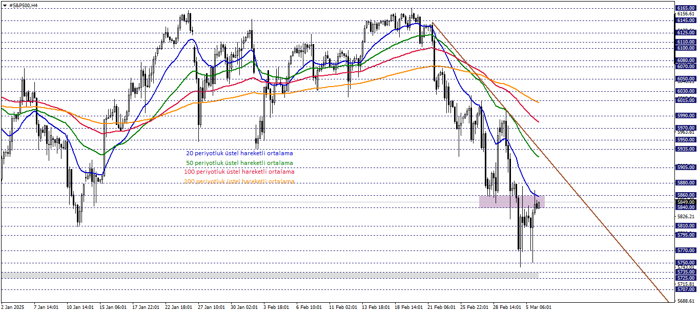
Task: Click the 27 Jan 10:01 time label
Action: 212,307
